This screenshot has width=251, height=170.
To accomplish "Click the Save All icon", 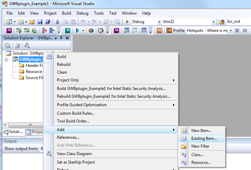I will coord(48,22).
